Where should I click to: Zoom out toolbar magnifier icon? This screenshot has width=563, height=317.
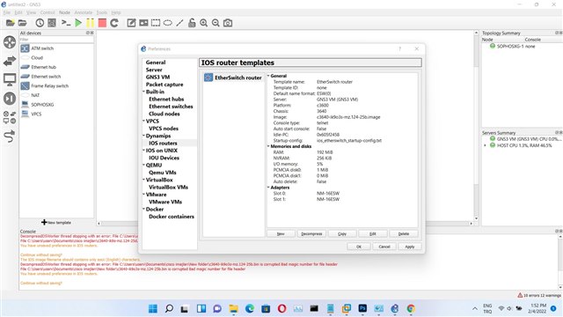216,23
